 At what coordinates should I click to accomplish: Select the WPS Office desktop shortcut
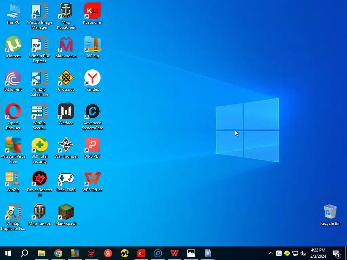93,181
